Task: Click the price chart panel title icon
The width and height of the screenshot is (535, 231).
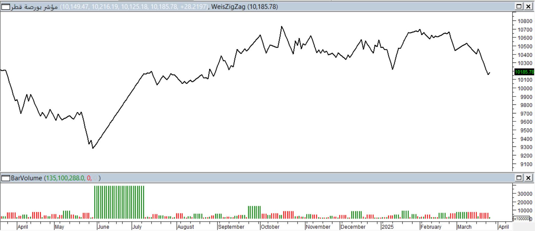Action: click(x=6, y=7)
